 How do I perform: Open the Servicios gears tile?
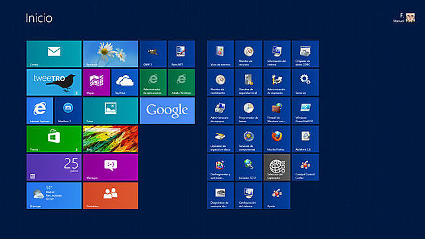point(305,82)
